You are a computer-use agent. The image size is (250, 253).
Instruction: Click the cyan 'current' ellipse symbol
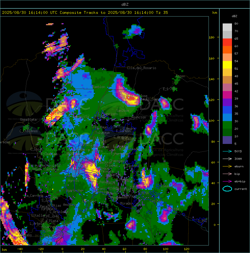click(227, 189)
